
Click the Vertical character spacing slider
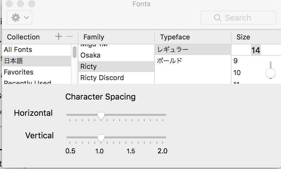[x=101, y=138]
